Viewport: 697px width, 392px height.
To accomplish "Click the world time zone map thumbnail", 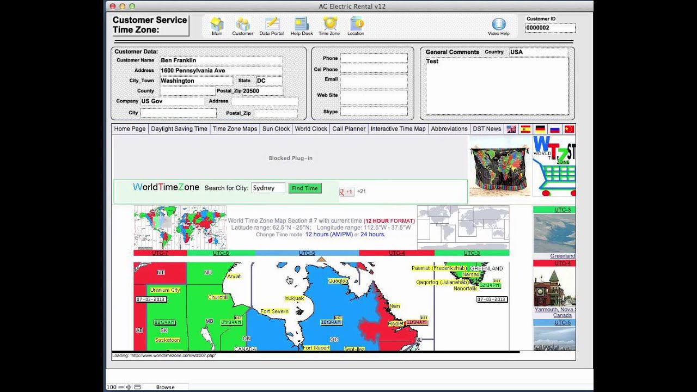I will [180, 228].
